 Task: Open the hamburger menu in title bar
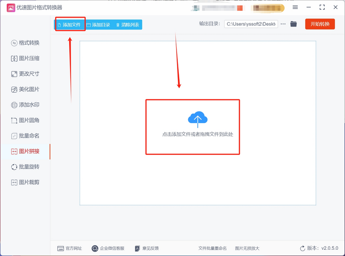(x=295, y=7)
